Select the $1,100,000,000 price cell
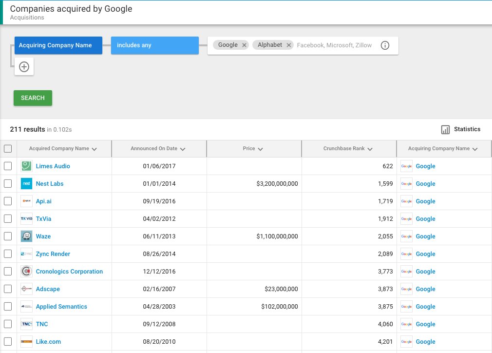The height and width of the screenshot is (353, 492). (254, 236)
